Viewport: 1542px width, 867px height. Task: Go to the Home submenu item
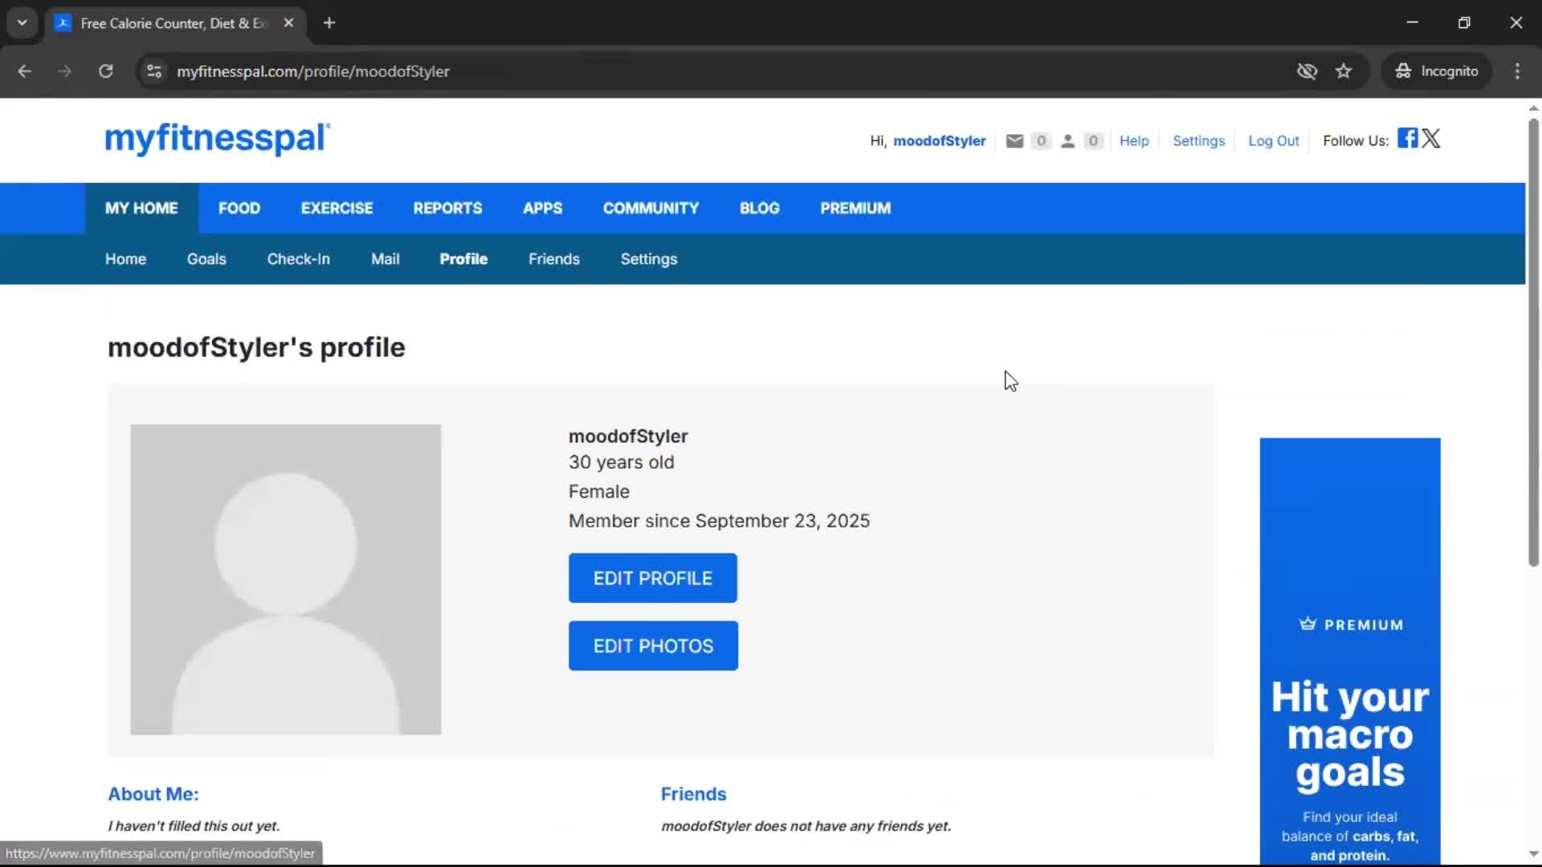[125, 259]
